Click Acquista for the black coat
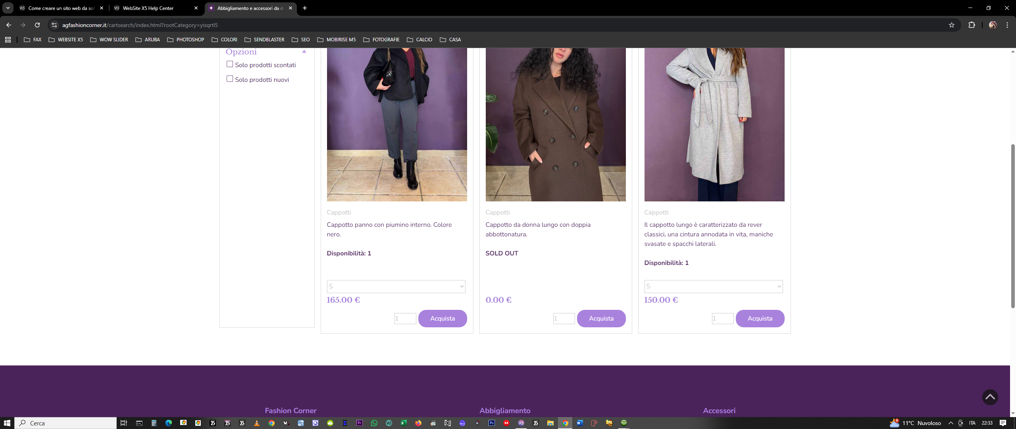 coord(442,319)
